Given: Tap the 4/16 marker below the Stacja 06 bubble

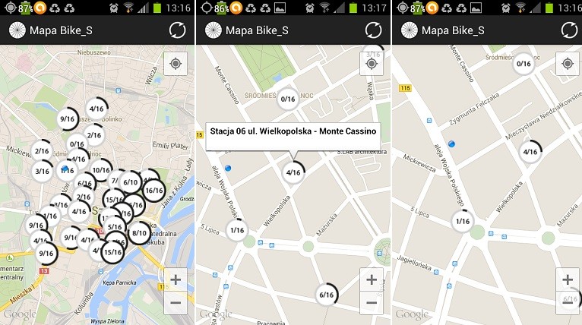Looking at the screenshot, I should point(293,172).
